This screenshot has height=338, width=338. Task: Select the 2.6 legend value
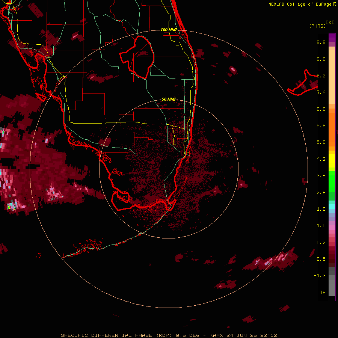point(321,192)
